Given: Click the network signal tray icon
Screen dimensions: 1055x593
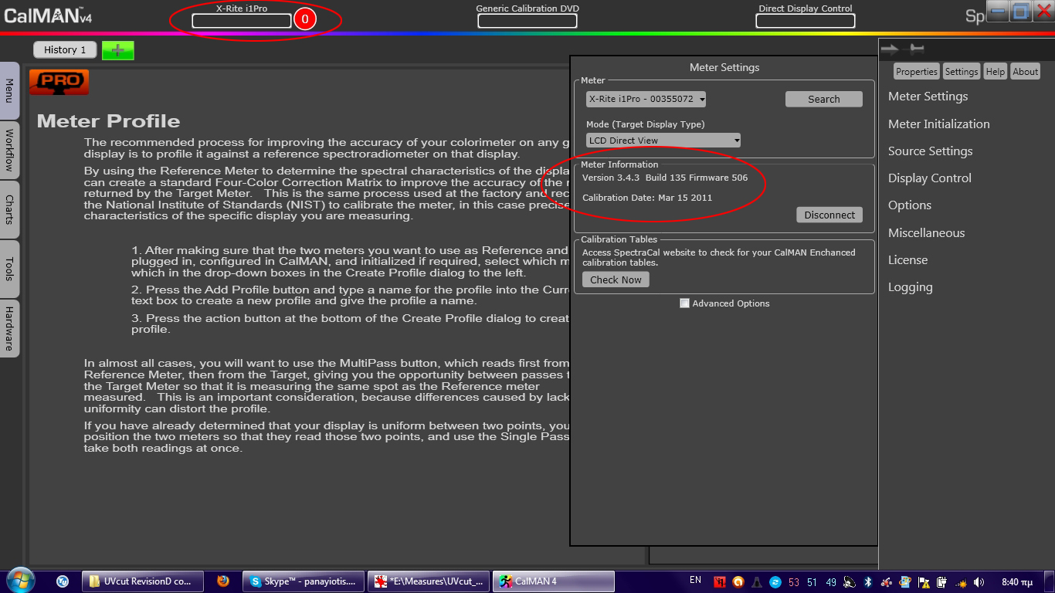Looking at the screenshot, I should [x=960, y=582].
